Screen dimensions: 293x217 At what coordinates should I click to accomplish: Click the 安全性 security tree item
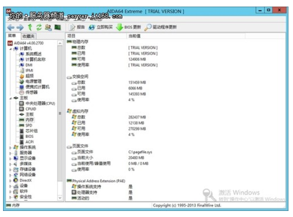[23, 197]
